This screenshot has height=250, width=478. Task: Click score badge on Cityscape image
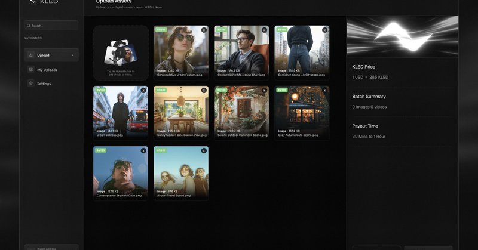pos(281,30)
